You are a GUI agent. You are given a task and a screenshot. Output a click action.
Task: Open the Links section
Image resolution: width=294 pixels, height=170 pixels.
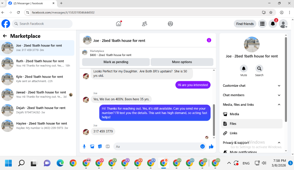click(x=252, y=133)
